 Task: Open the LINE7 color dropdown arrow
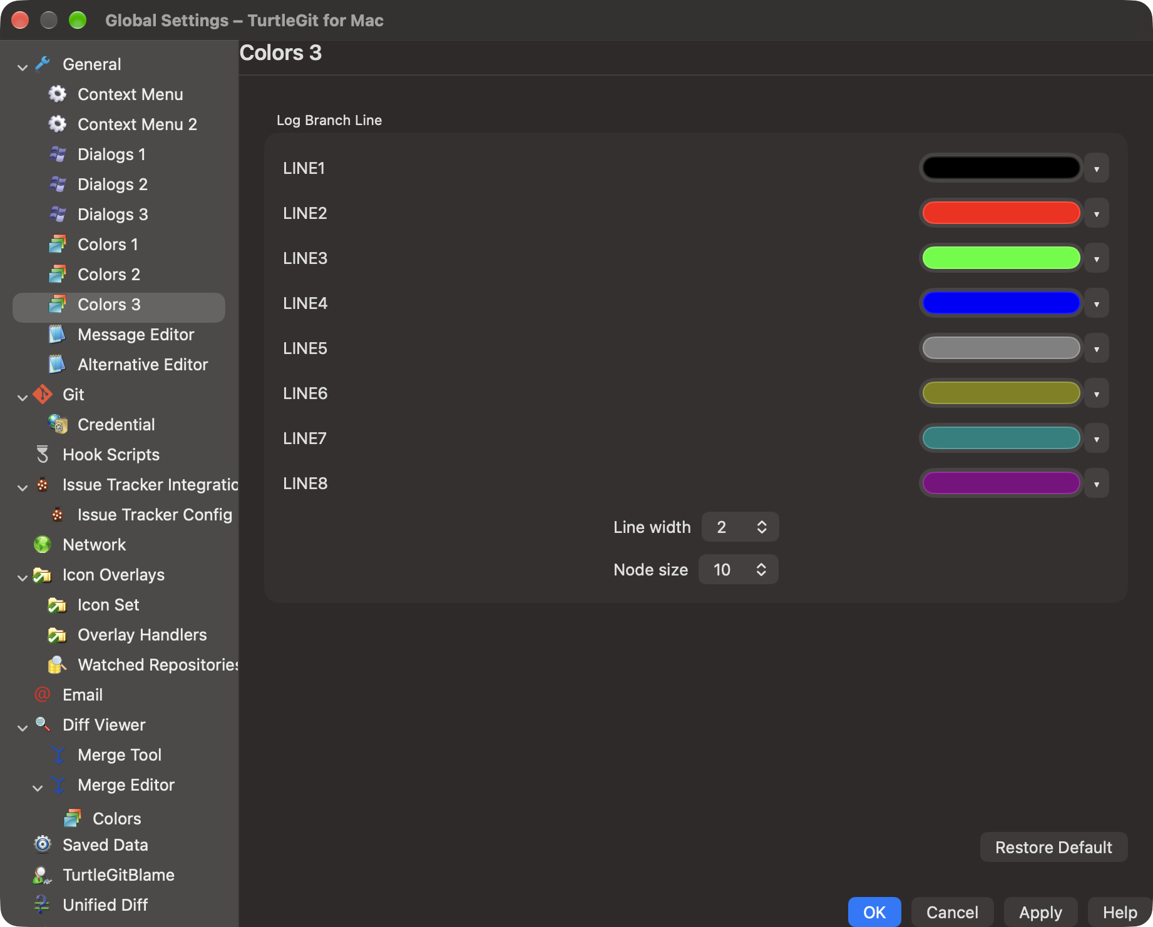point(1097,438)
